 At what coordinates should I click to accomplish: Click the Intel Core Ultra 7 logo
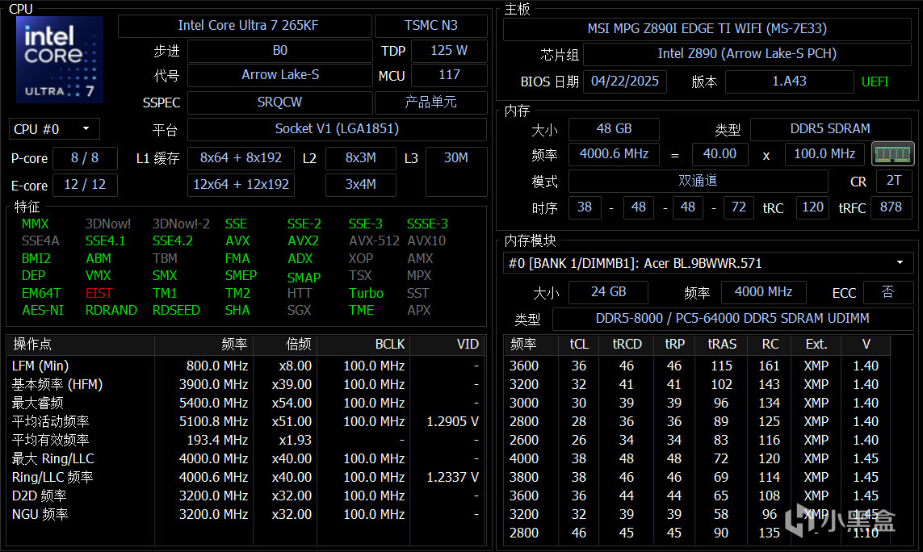click(x=60, y=60)
